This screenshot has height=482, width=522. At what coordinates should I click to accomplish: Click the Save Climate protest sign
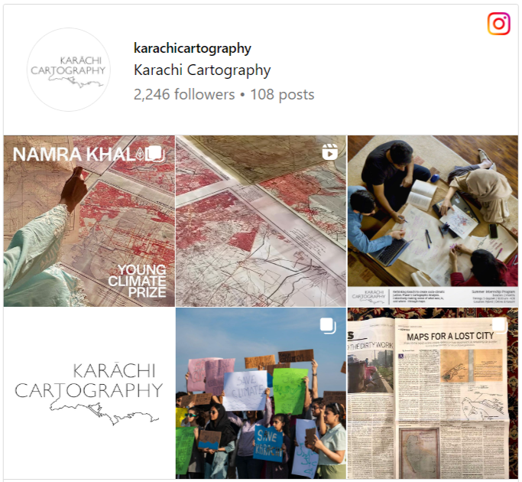click(x=245, y=390)
